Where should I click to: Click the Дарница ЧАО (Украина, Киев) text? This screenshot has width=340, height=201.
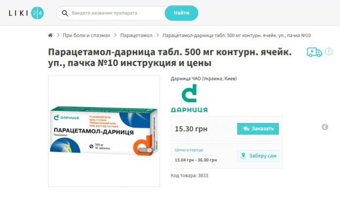point(204,78)
